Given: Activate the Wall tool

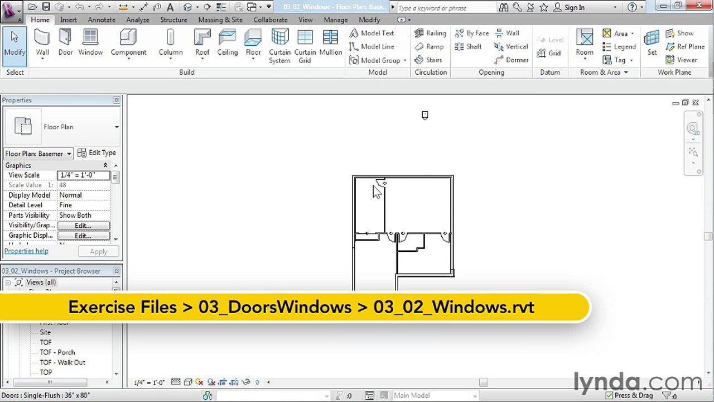Looking at the screenshot, I should (42, 43).
